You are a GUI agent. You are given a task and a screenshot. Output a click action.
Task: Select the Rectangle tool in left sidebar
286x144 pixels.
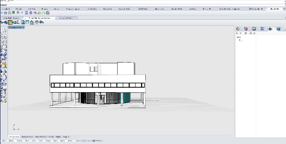5,42
